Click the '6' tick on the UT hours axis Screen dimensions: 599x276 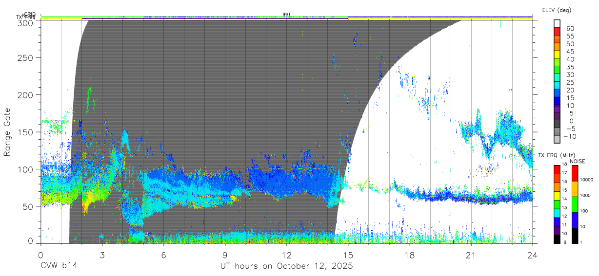tap(163, 255)
